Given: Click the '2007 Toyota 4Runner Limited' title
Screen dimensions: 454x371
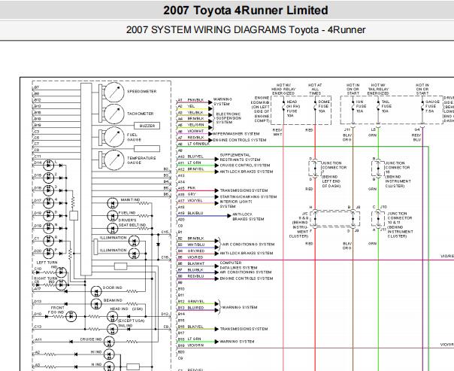Looking at the screenshot, I should (246, 11).
